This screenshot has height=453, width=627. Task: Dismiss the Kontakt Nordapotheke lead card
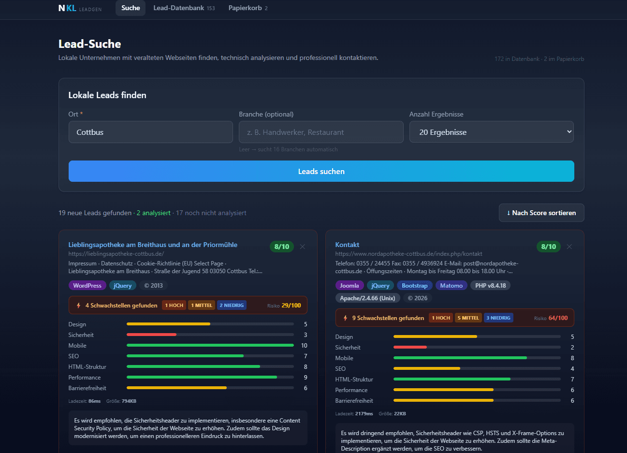pyautogui.click(x=569, y=247)
